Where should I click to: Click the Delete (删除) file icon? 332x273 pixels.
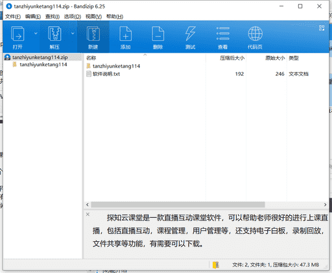pos(158,34)
